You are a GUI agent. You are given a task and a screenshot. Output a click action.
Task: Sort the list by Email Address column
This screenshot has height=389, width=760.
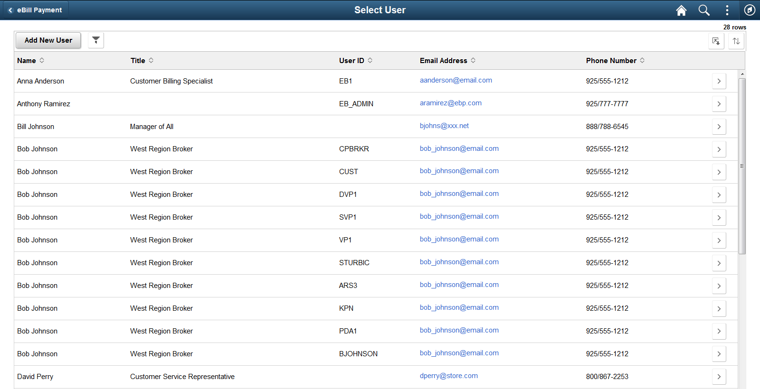[x=447, y=61]
